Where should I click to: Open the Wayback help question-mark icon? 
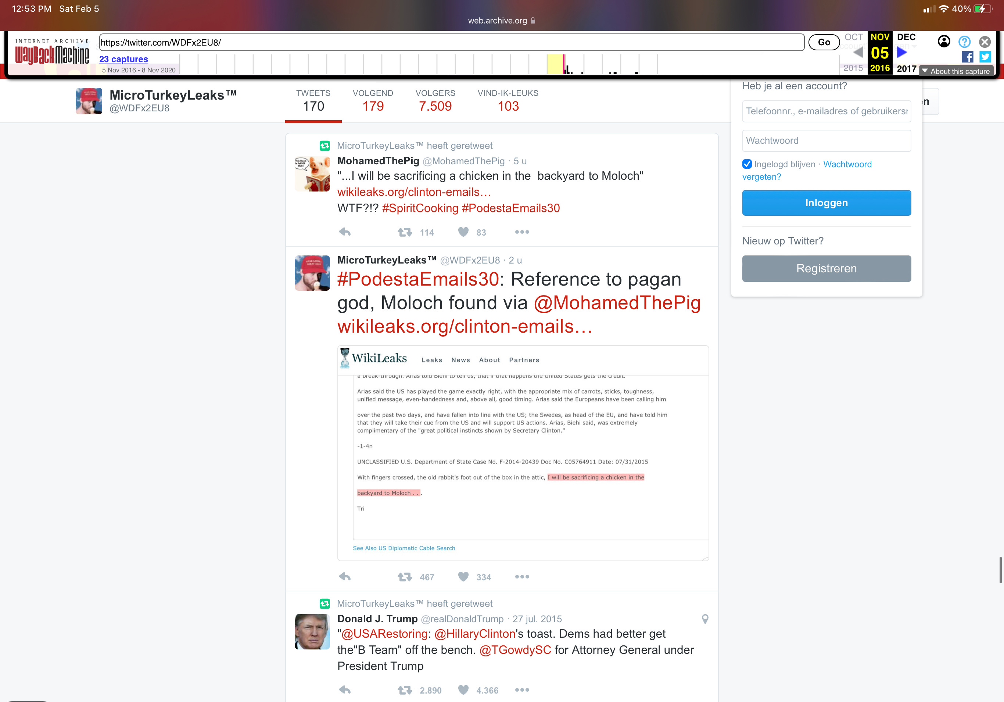[x=964, y=42]
